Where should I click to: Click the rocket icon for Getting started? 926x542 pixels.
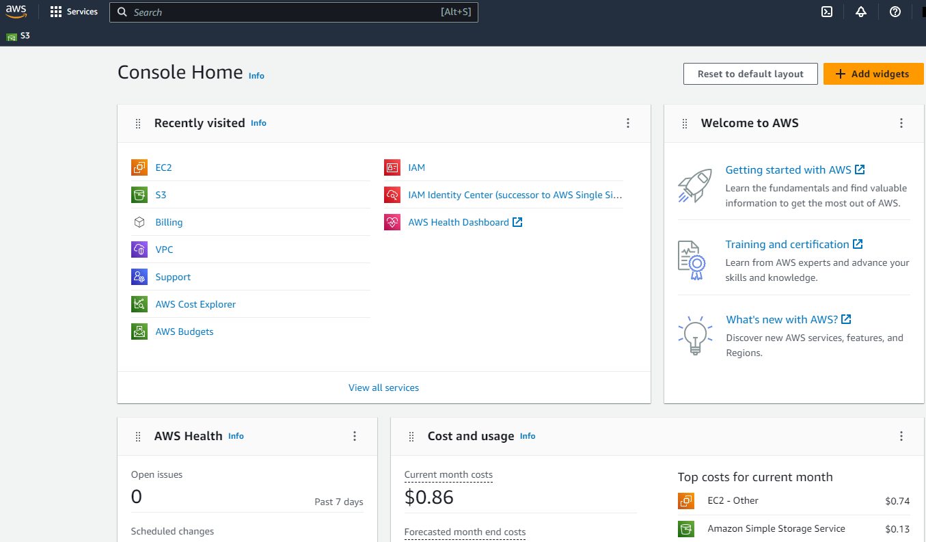point(695,186)
